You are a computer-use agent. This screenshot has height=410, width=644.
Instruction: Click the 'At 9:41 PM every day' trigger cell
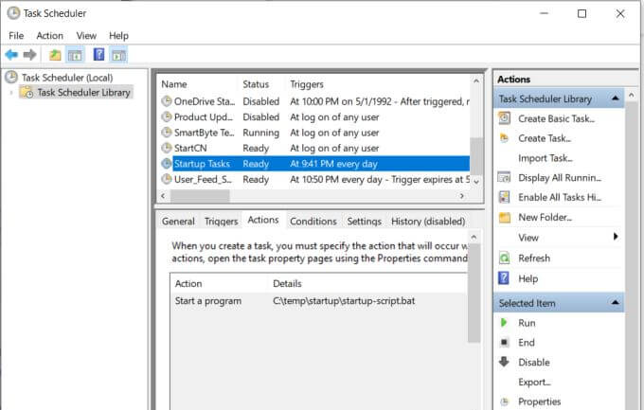334,164
